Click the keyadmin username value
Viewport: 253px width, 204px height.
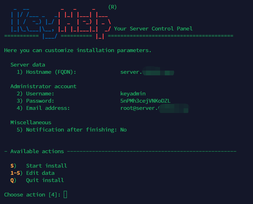(x=133, y=94)
